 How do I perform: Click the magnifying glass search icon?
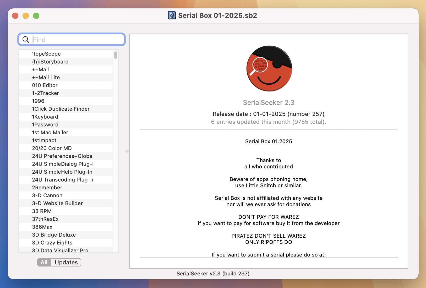tap(26, 40)
